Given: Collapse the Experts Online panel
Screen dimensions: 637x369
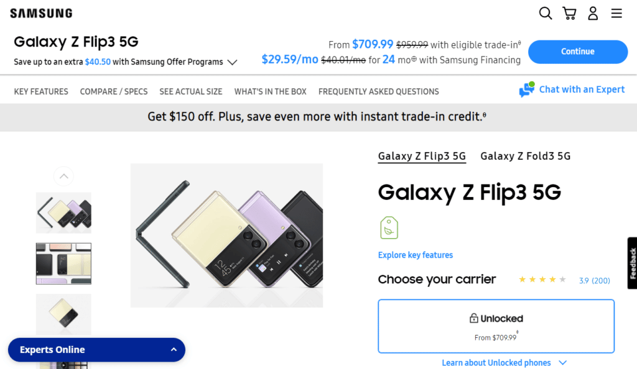Looking at the screenshot, I should point(174,350).
